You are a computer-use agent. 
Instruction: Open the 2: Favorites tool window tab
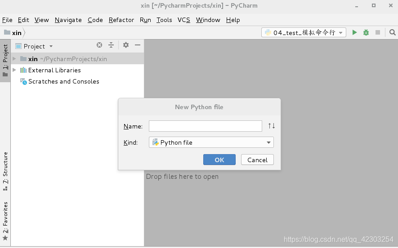click(5, 221)
